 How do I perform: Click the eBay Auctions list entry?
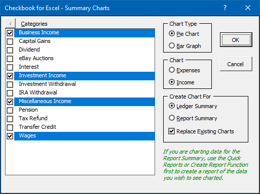point(36,58)
